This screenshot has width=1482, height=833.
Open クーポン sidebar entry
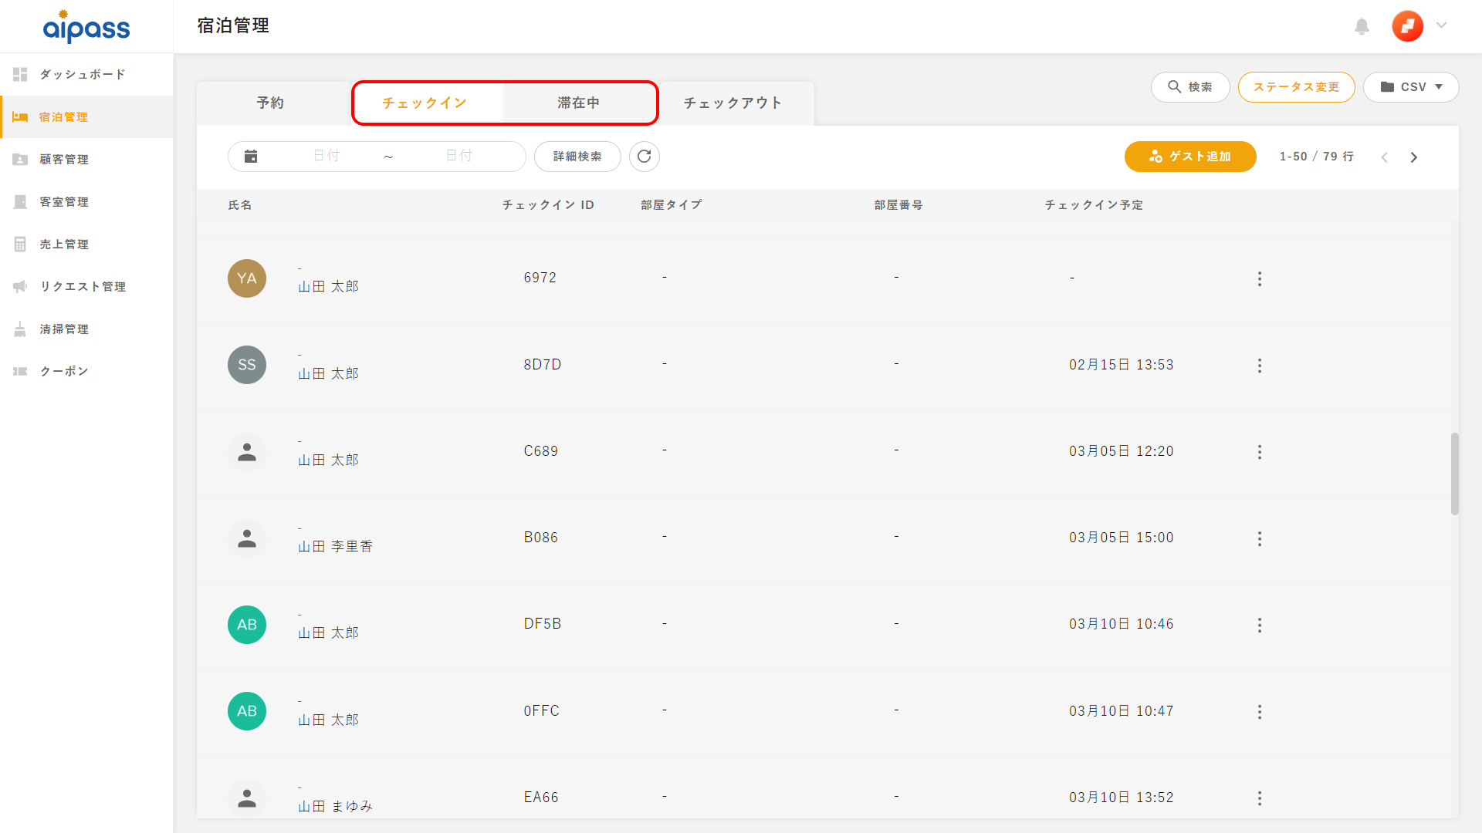(86, 372)
